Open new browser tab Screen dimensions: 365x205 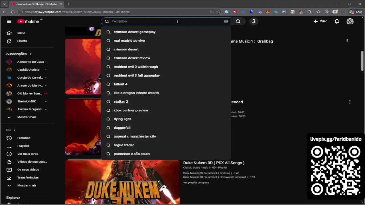pyautogui.click(x=69, y=4)
